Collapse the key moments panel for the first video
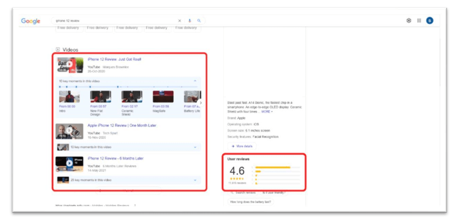This screenshot has width=462, height=223. tap(195, 81)
